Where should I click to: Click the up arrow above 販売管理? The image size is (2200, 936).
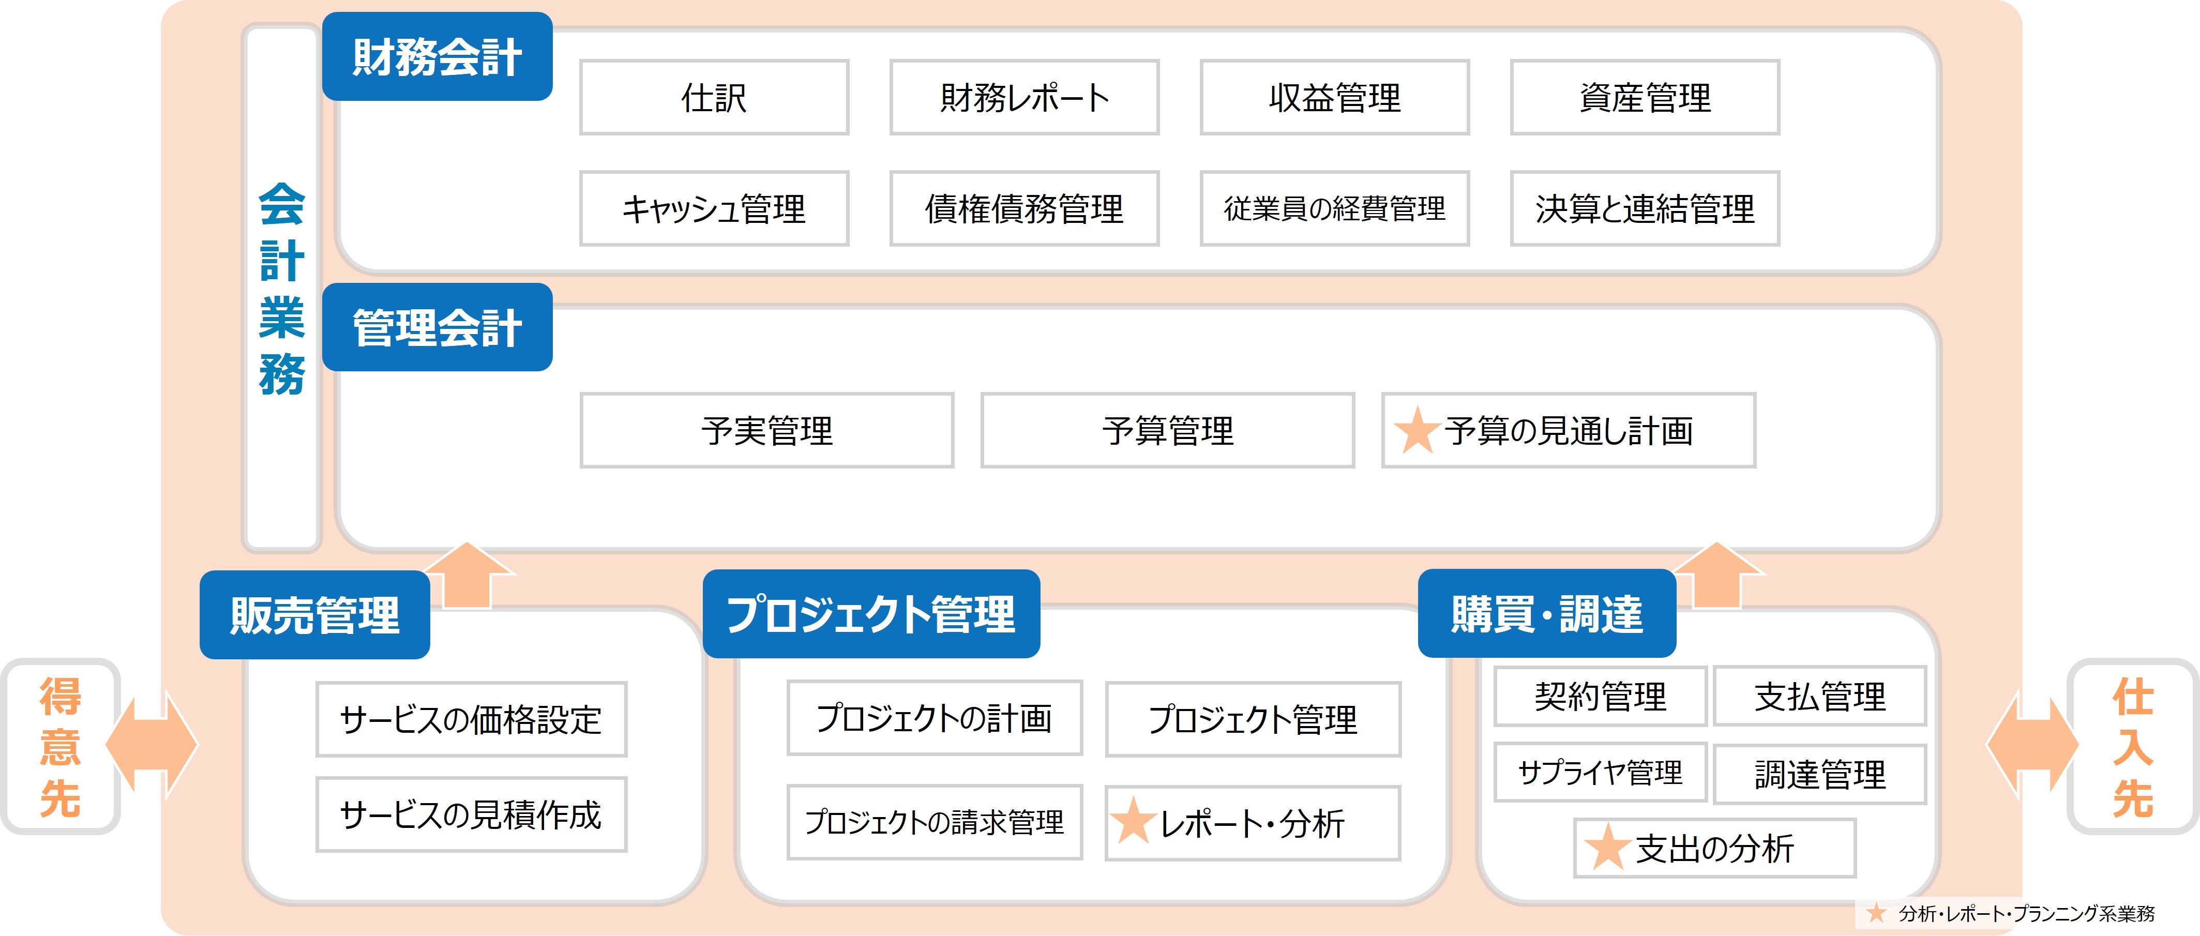[x=468, y=576]
